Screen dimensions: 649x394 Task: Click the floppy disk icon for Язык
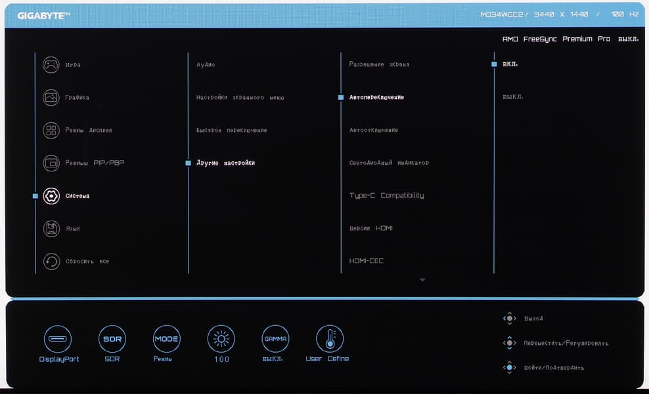point(51,229)
